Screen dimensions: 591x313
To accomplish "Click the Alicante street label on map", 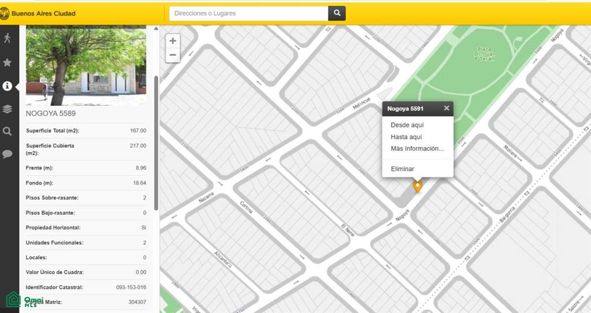I will coord(222,259).
